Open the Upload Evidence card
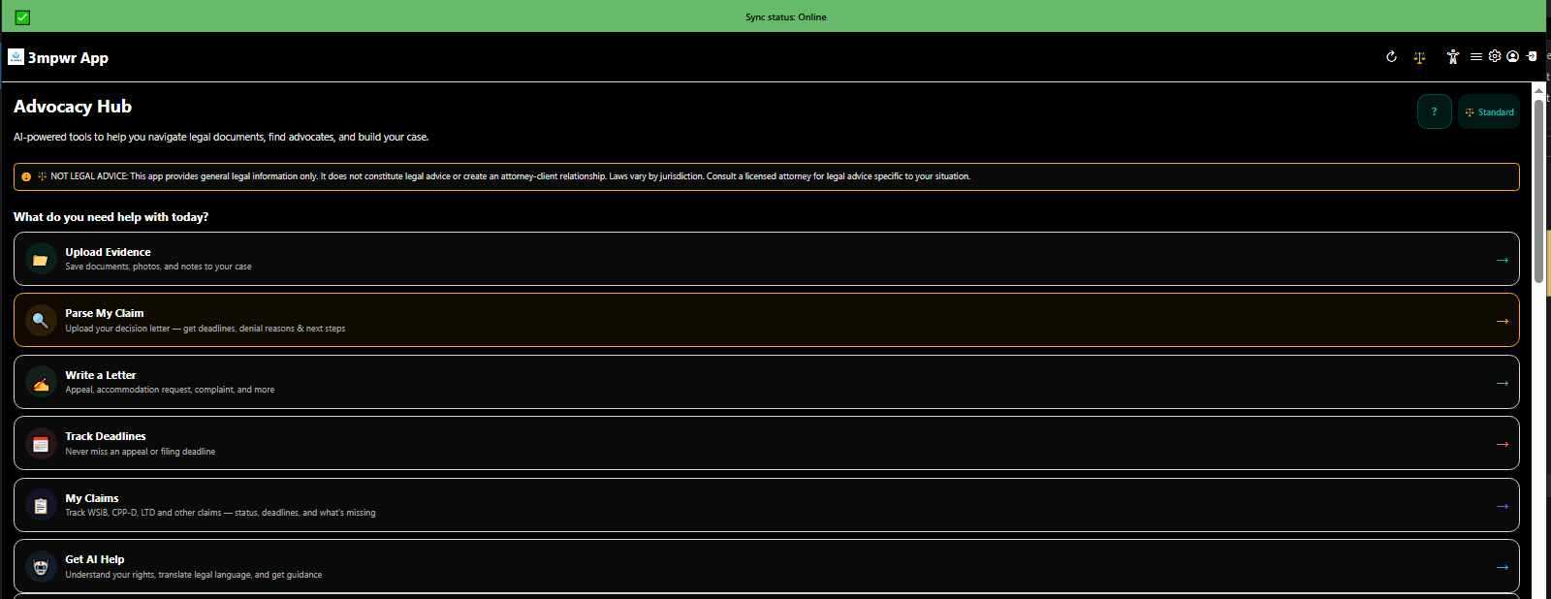The height and width of the screenshot is (599, 1551). click(x=766, y=259)
